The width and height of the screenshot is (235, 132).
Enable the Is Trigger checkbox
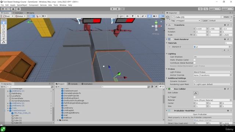(x=195, y=97)
